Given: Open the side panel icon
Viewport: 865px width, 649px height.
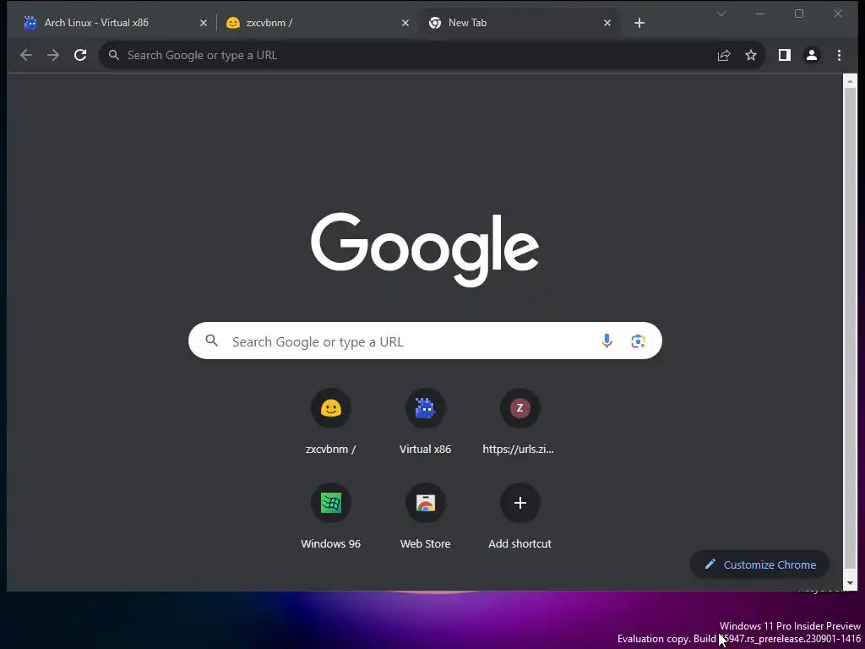Looking at the screenshot, I should coord(785,55).
